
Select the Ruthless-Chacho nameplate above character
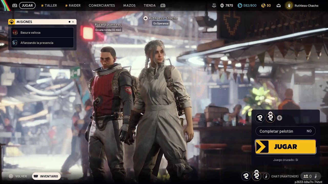[x=163, y=18]
